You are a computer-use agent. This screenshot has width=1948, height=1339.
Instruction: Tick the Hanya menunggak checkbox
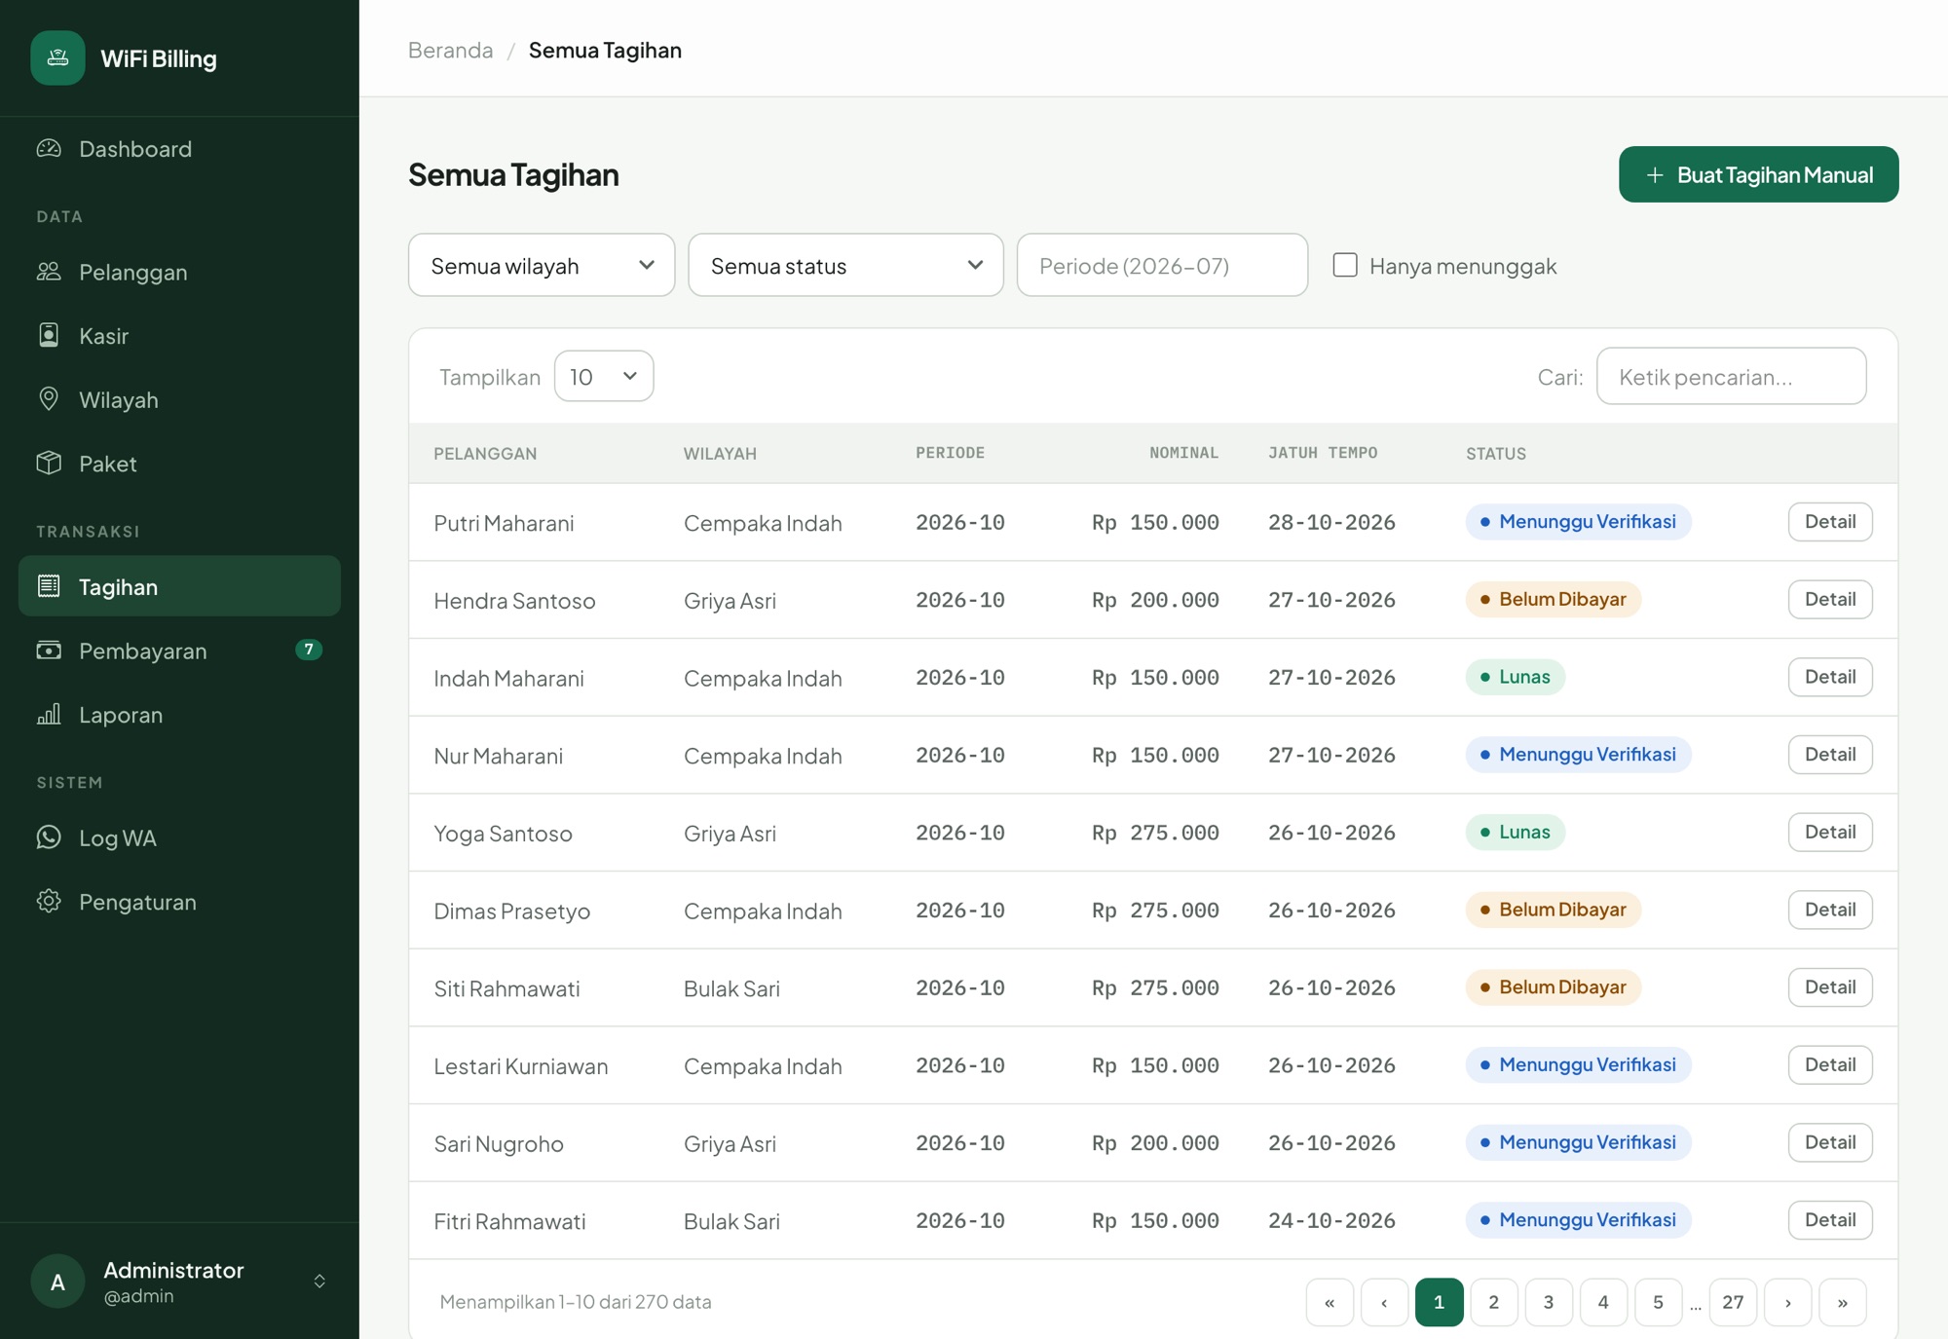[1345, 265]
